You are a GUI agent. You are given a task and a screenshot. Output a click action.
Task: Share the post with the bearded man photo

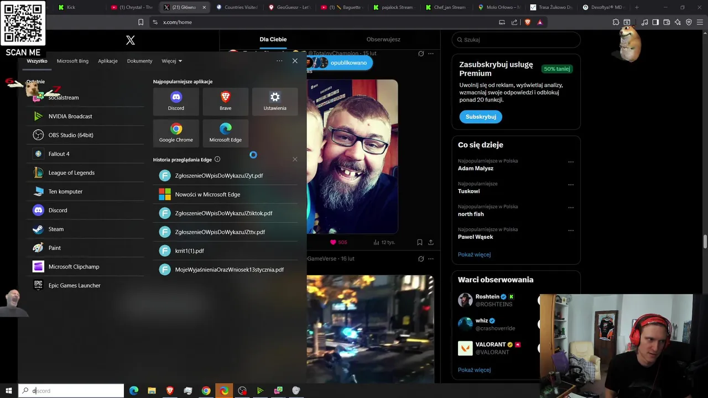coord(431,242)
